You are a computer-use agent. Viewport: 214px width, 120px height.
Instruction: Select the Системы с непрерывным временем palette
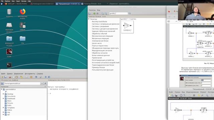106,24
